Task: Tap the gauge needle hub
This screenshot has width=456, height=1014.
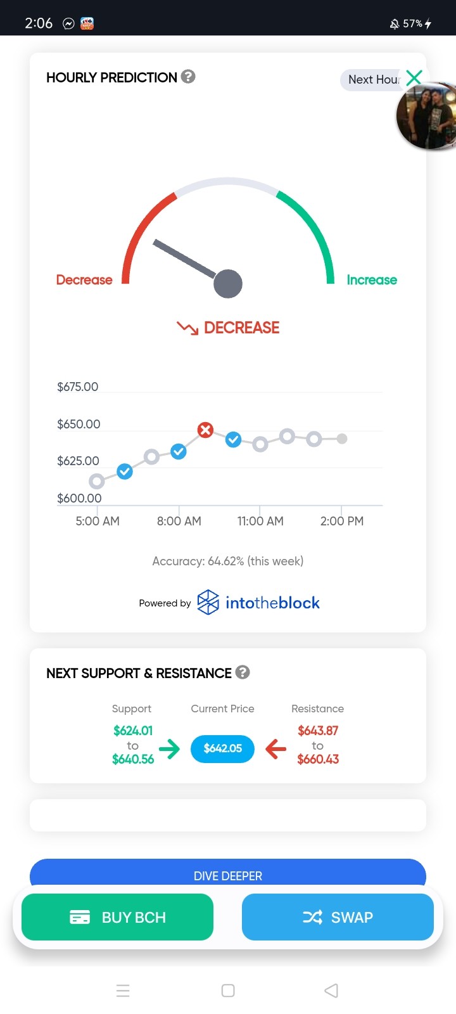Action: click(x=228, y=283)
